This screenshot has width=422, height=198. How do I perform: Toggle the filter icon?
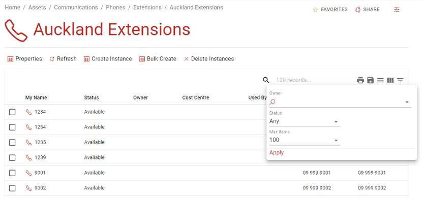(x=401, y=80)
